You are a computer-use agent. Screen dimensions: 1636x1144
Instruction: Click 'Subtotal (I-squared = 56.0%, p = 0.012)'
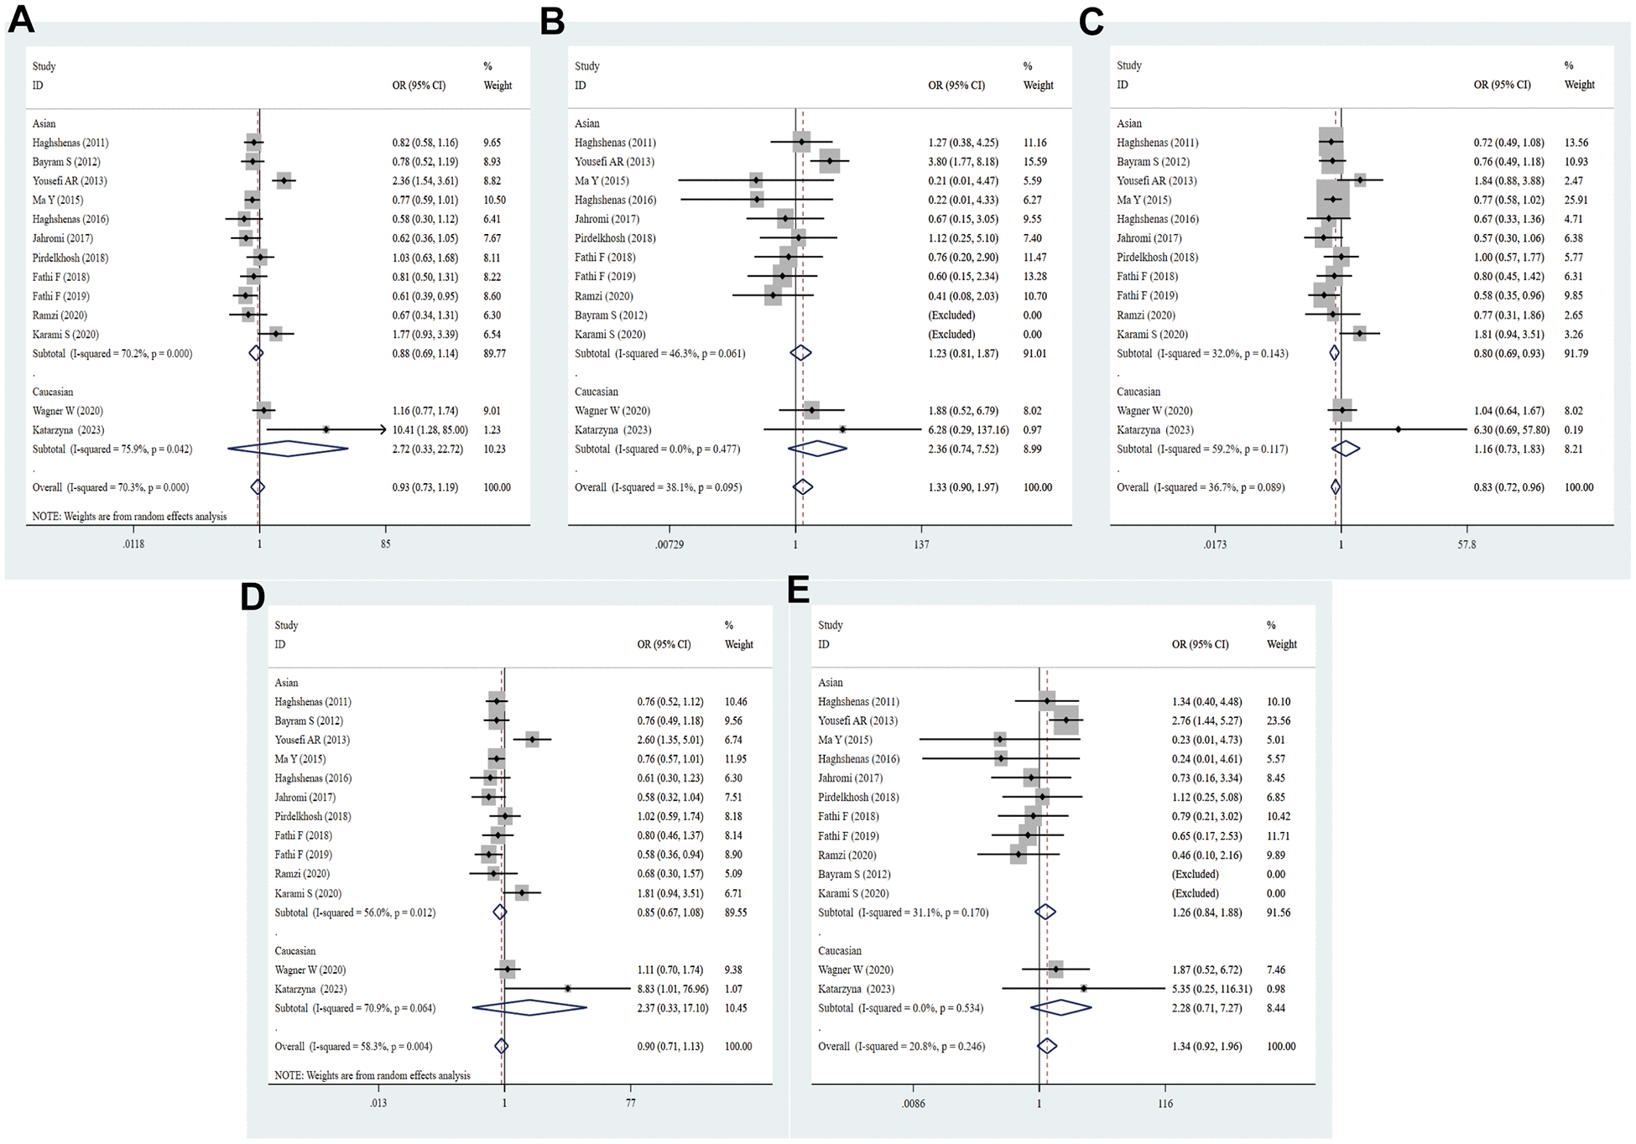click(x=355, y=913)
